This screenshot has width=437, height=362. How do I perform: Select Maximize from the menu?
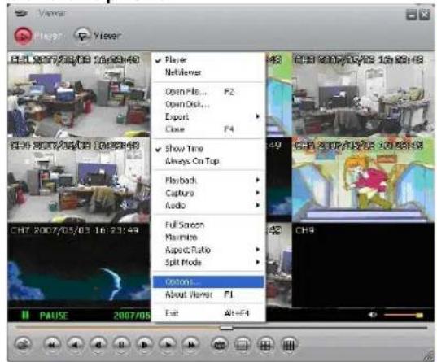click(x=208, y=238)
